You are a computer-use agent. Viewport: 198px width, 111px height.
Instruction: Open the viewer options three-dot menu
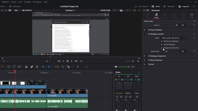(x=139, y=10)
